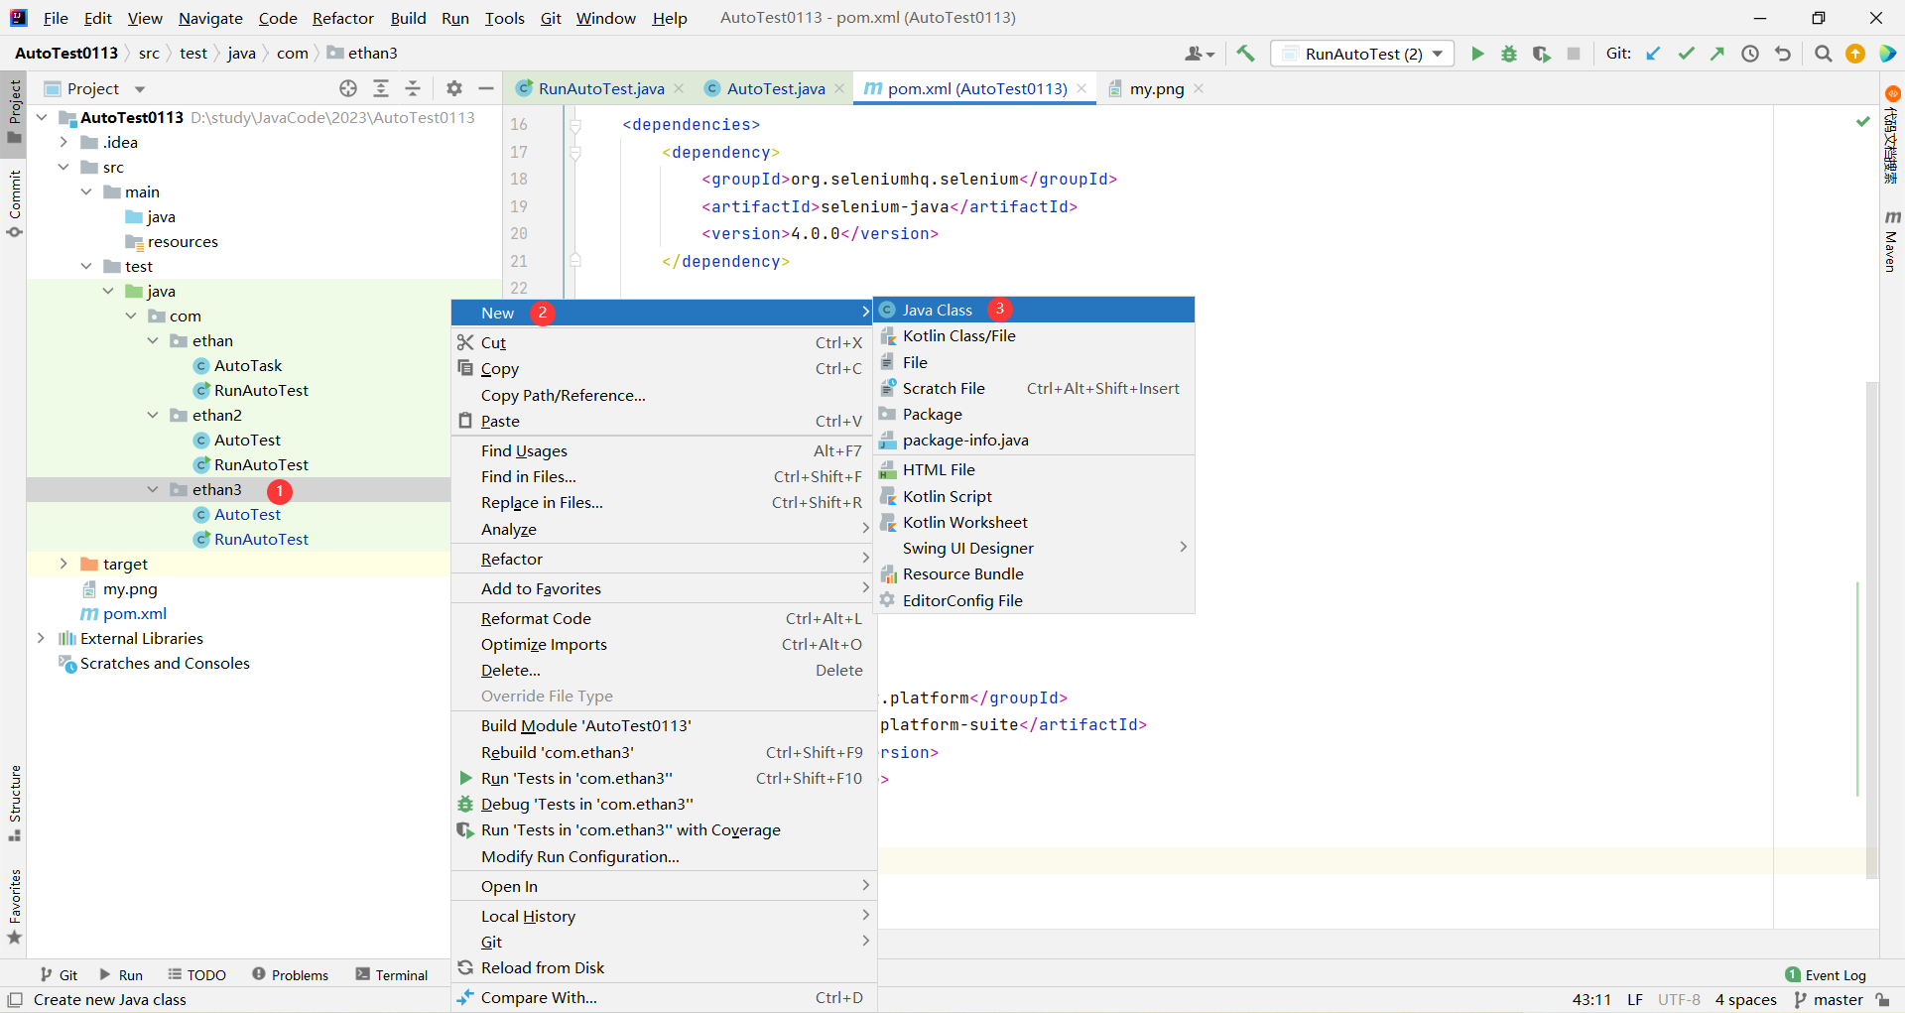Open the Favorites tool window
The height and width of the screenshot is (1013, 1905).
point(14,907)
